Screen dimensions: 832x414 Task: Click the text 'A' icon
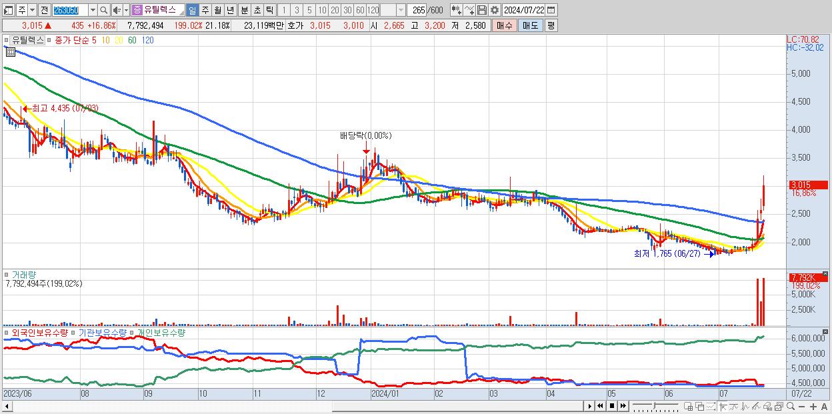pos(824,406)
